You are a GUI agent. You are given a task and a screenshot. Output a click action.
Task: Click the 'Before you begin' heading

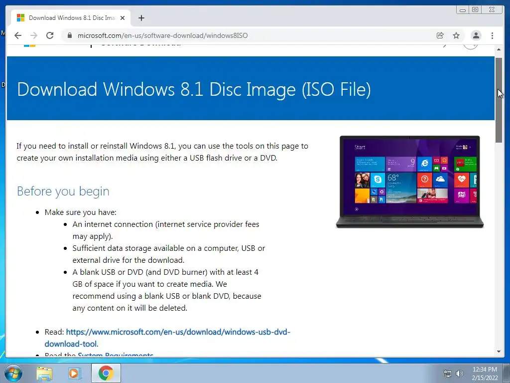coord(63,191)
